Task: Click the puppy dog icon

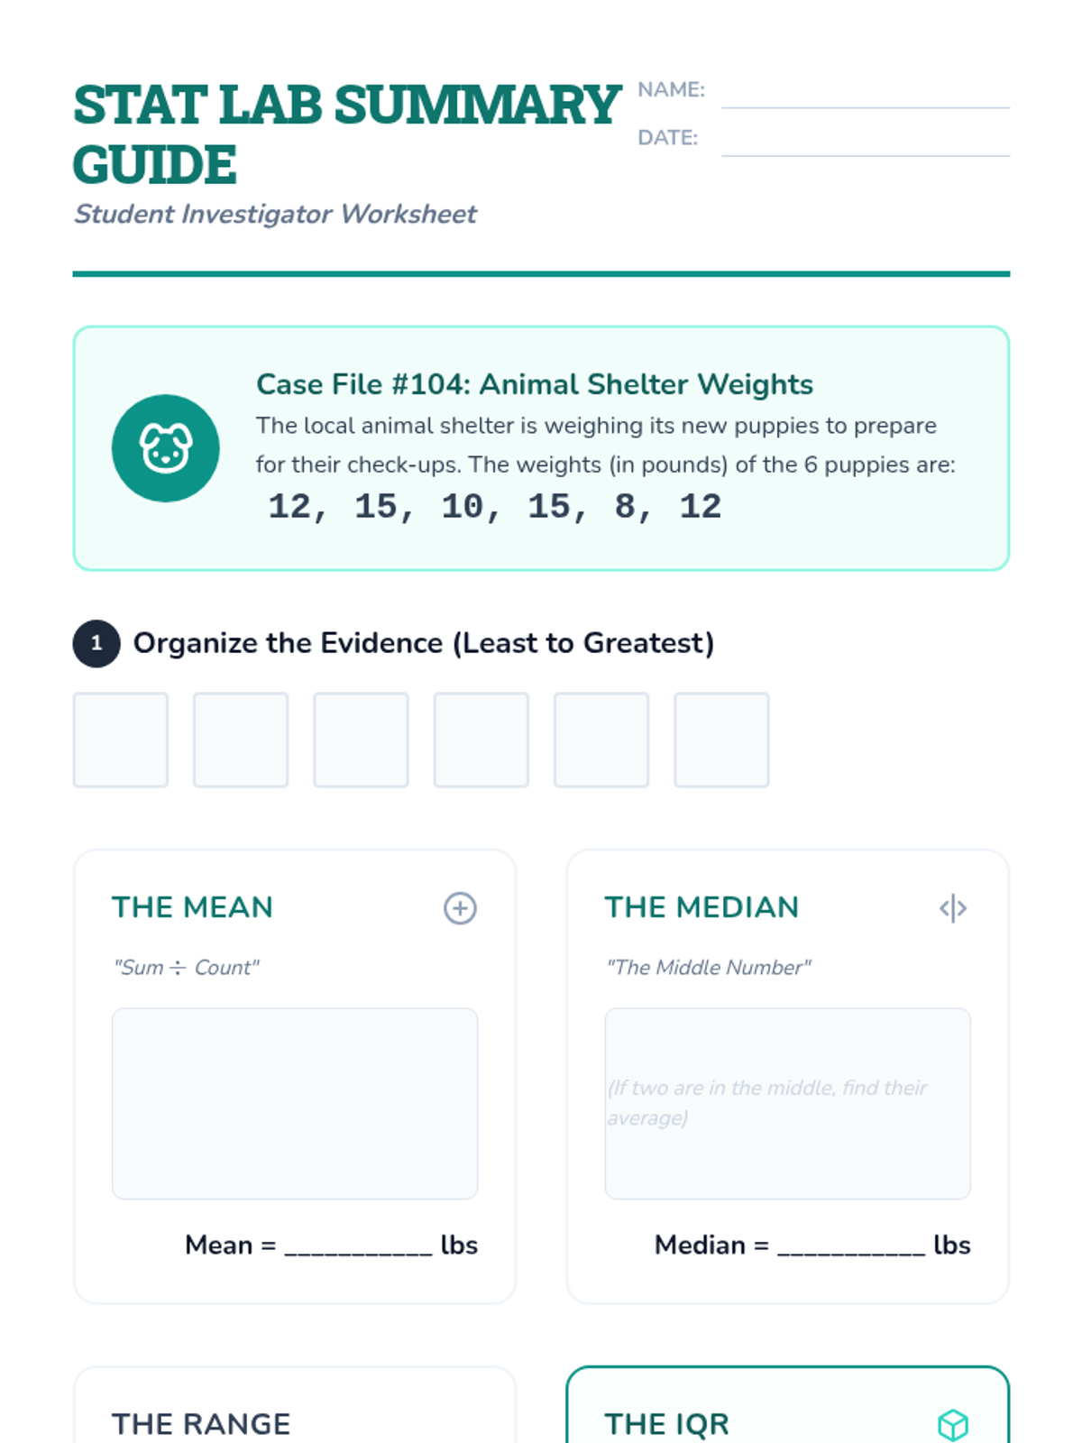Action: 165,448
